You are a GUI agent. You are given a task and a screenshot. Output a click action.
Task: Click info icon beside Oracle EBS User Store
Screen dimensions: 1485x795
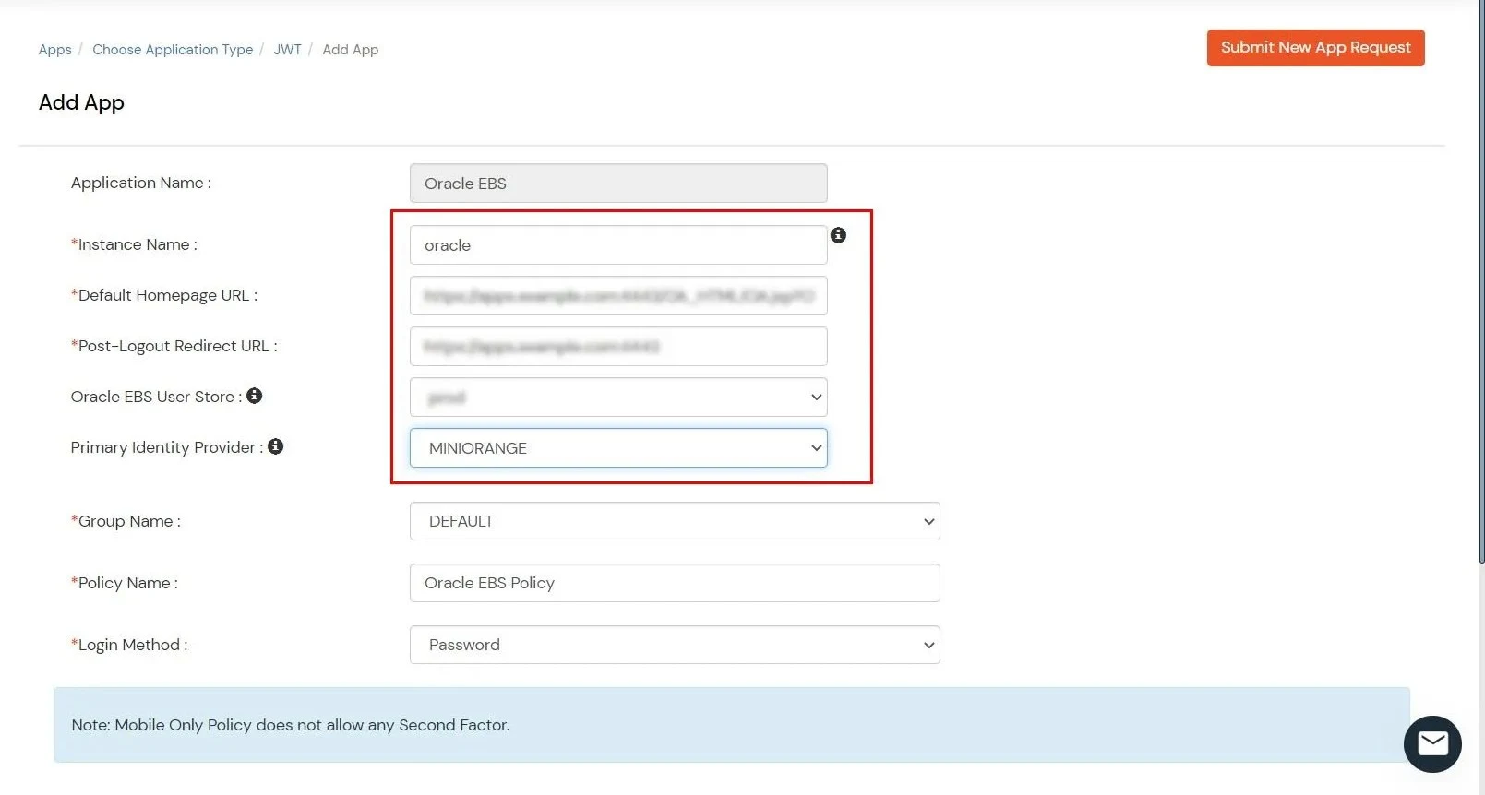[x=255, y=396]
